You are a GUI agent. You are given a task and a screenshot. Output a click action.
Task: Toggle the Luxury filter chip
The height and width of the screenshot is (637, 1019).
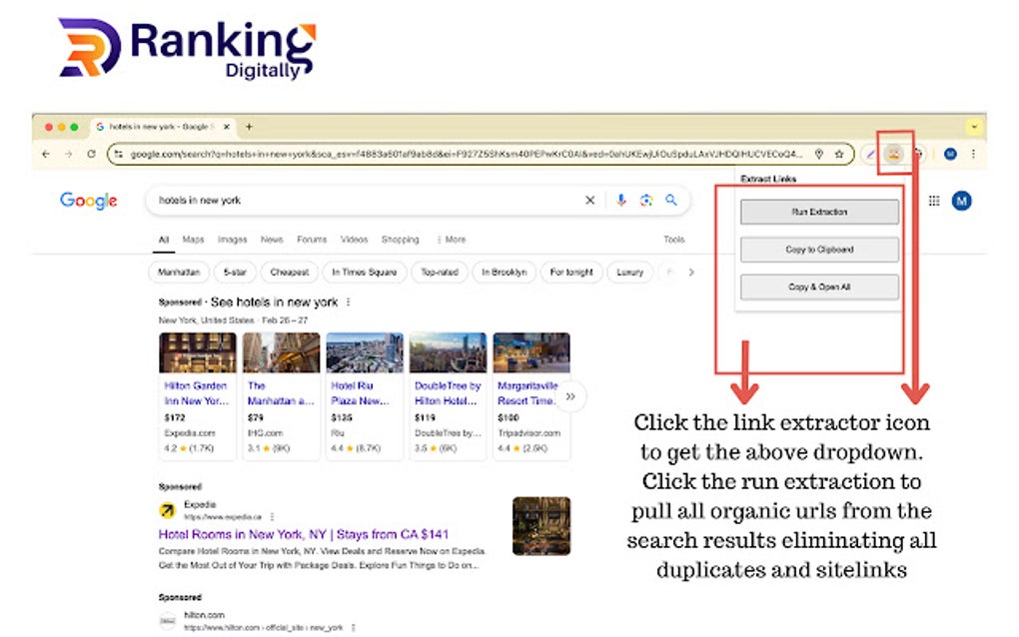point(629,272)
